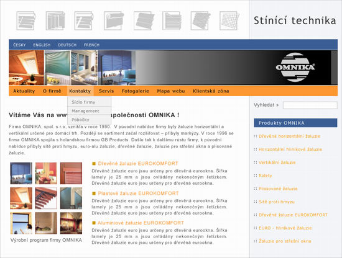The height and width of the screenshot is (258, 342).
Task: Click the vertical blinds icon in header
Action: 55,20
